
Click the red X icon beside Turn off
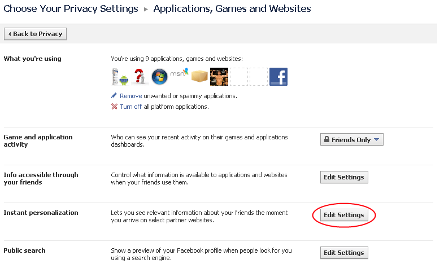coord(114,107)
